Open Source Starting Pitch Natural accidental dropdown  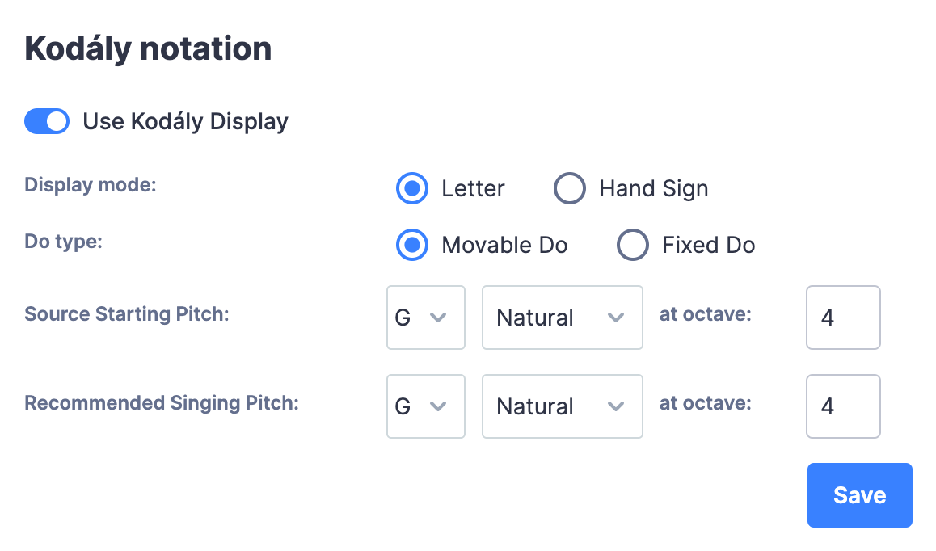(563, 318)
